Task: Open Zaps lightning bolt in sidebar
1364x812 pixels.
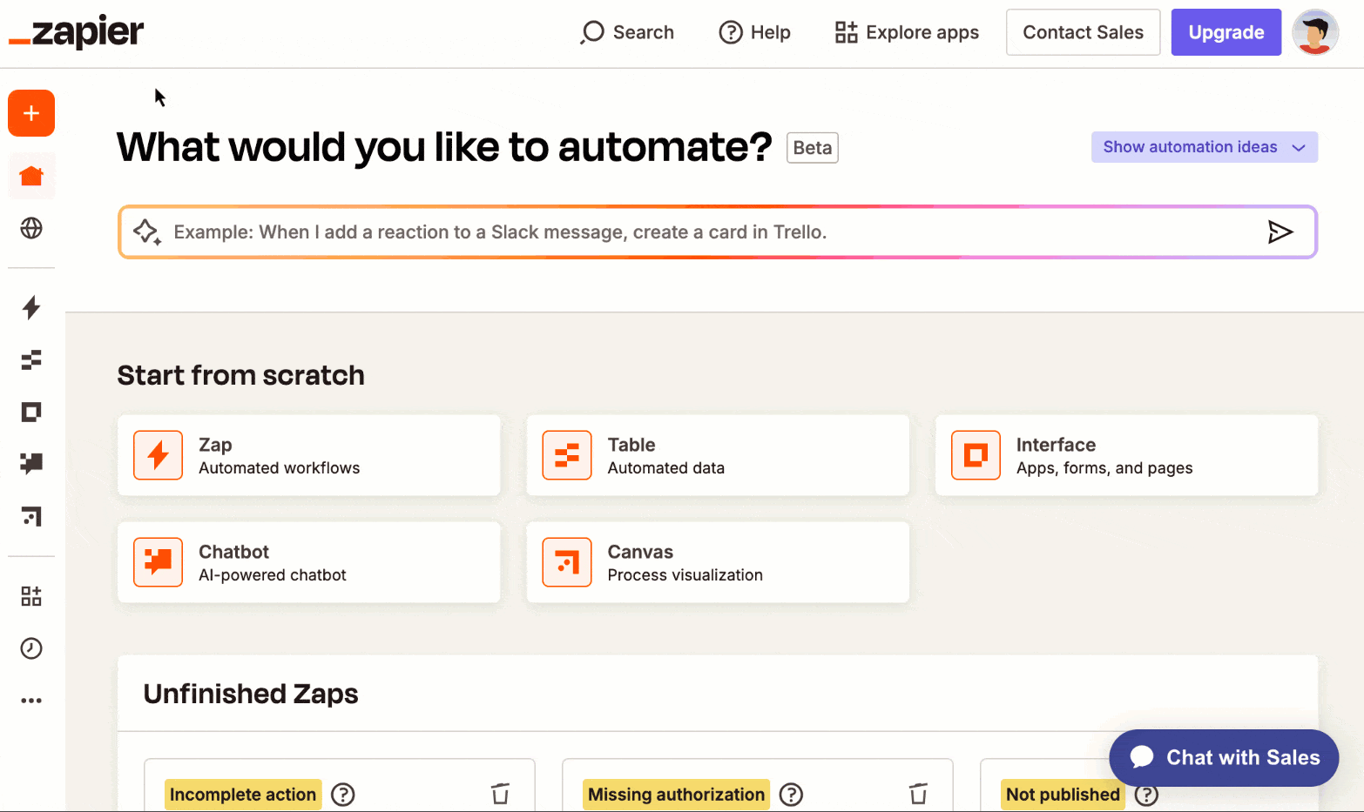Action: (x=31, y=307)
